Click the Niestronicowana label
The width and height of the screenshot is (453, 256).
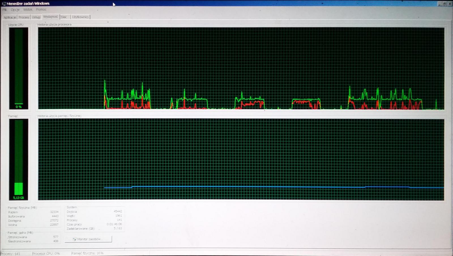pos(19,242)
